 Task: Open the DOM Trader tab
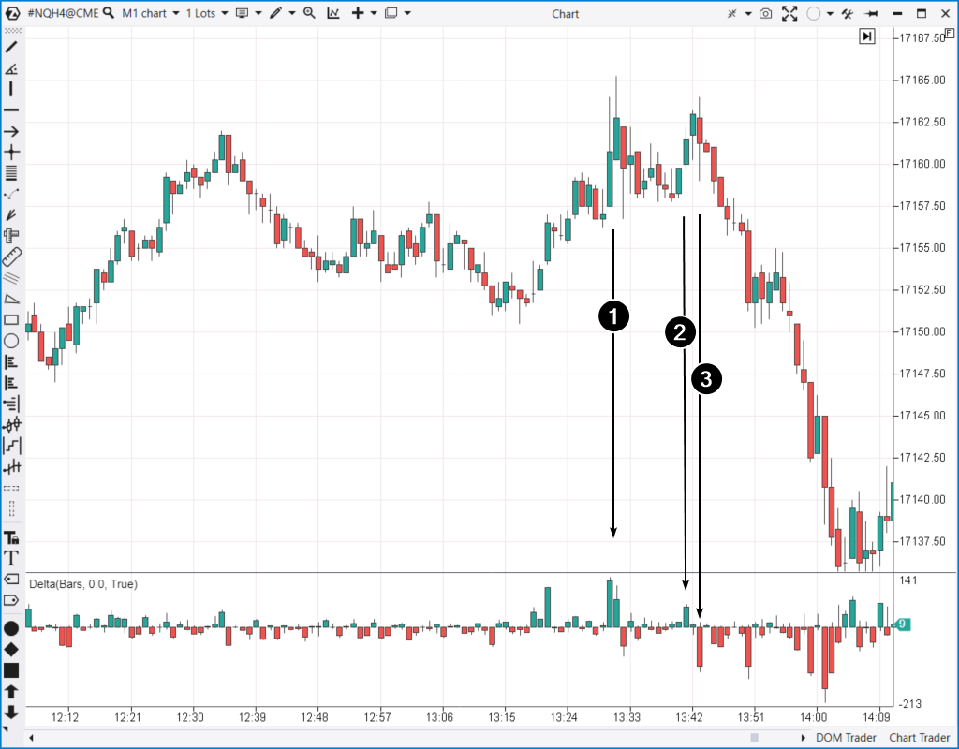click(x=846, y=738)
